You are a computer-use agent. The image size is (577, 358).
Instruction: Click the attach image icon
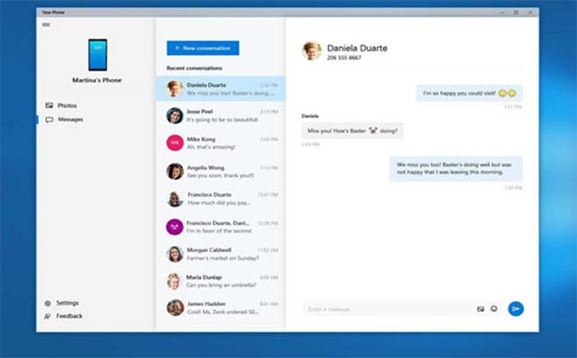[481, 309]
